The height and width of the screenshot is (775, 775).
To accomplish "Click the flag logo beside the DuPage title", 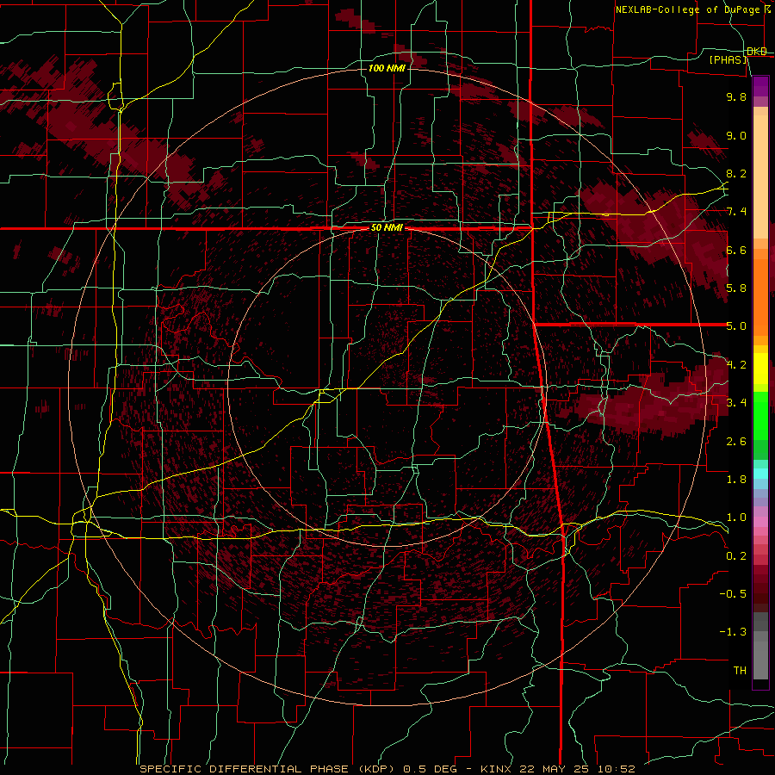I will tap(769, 9).
